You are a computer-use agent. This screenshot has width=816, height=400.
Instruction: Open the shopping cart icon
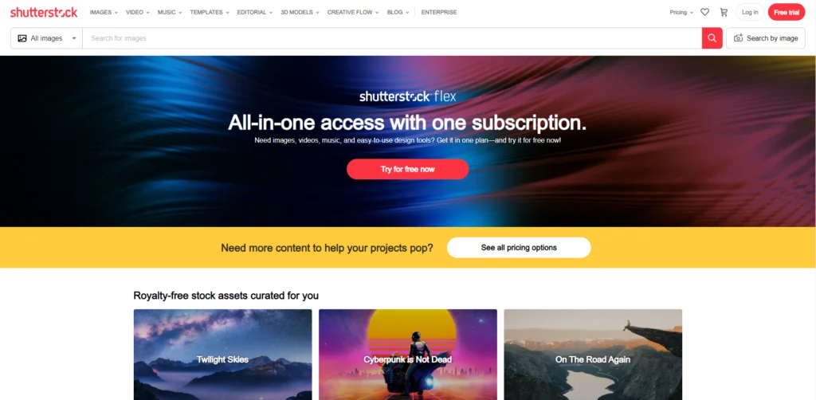click(x=724, y=12)
